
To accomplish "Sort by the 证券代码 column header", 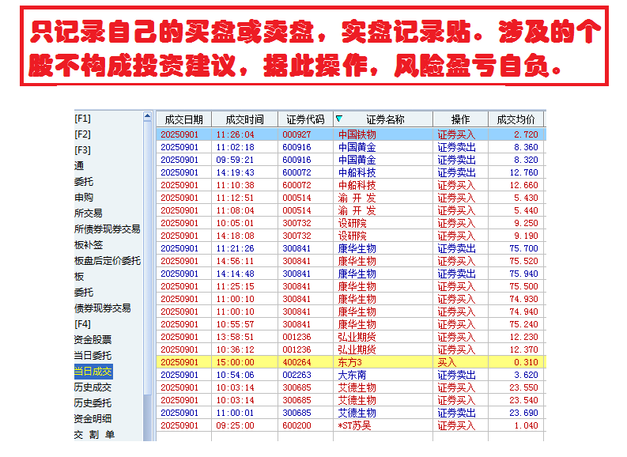I will point(305,119).
